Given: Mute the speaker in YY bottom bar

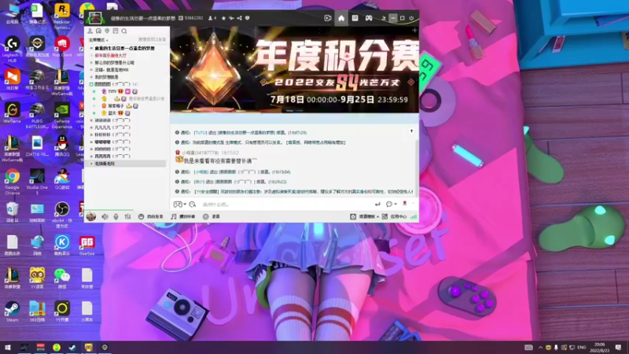Looking at the screenshot, I should [105, 217].
